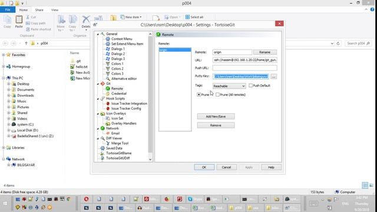Collapse the Network settings node
Image resolution: width=377 pixels, height=212 pixels.
(x=98, y=128)
